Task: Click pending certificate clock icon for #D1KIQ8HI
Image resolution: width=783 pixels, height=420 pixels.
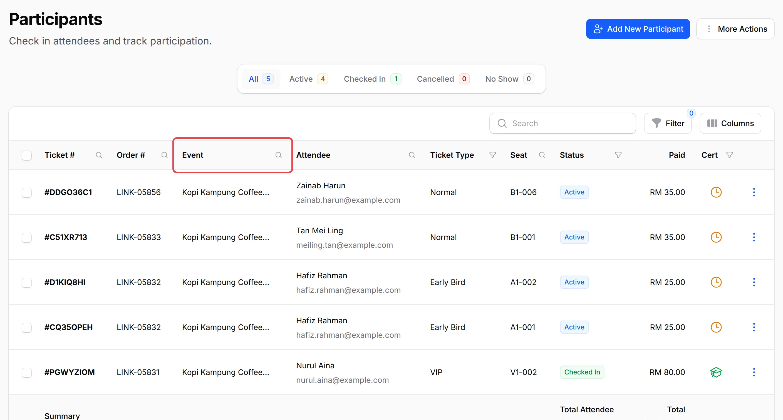Action: click(x=716, y=282)
